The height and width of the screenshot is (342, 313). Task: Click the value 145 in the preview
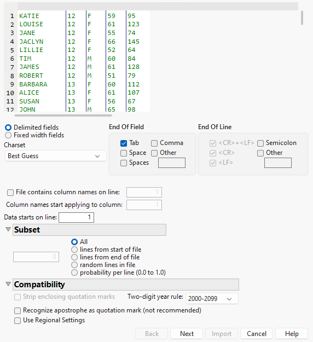click(x=134, y=42)
